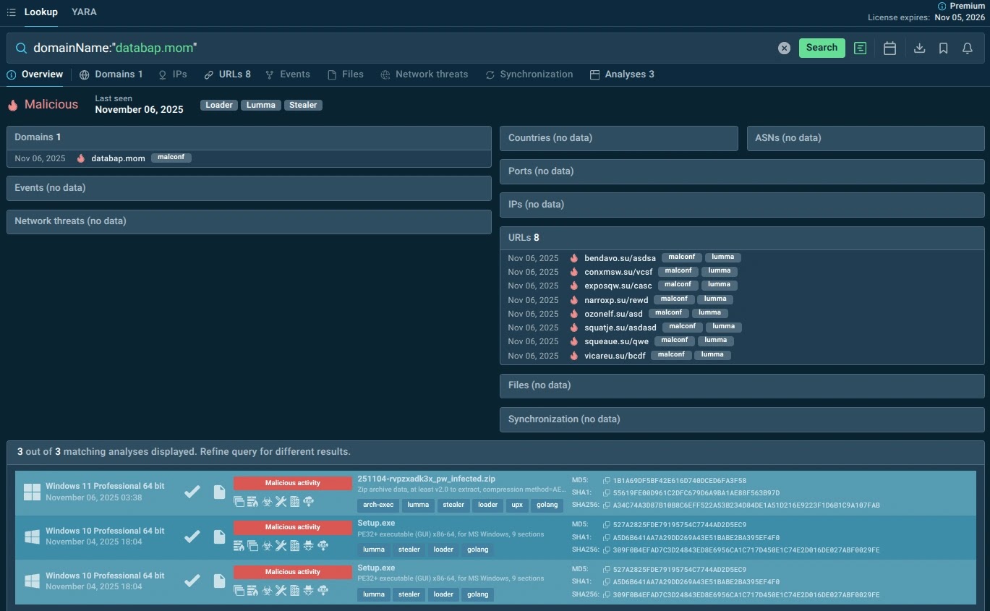Clear the search query with the X icon
Screen dimensions: 990x611
click(x=784, y=48)
